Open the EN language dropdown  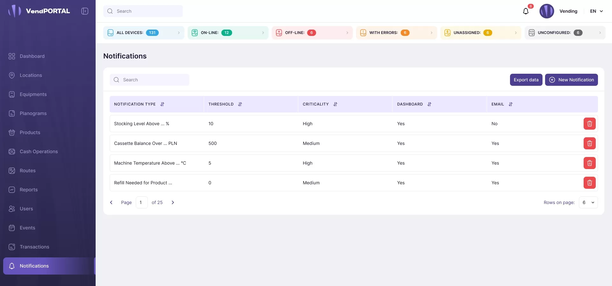[x=596, y=11]
